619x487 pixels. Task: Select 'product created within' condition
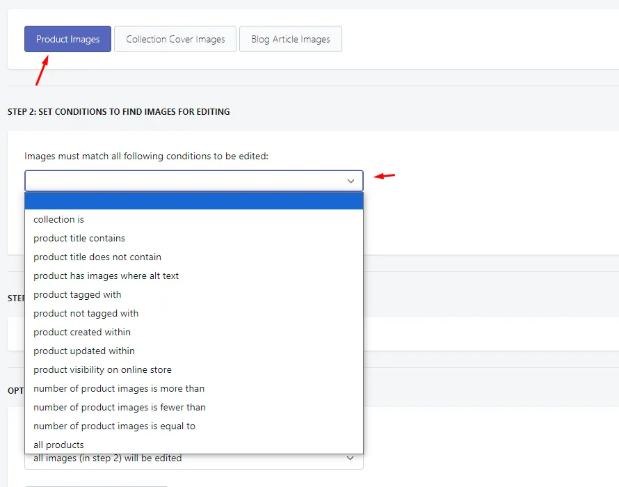tap(194, 332)
